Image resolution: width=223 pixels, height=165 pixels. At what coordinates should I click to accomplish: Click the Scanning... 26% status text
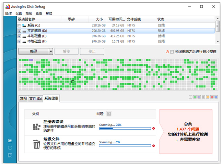tap(110, 125)
